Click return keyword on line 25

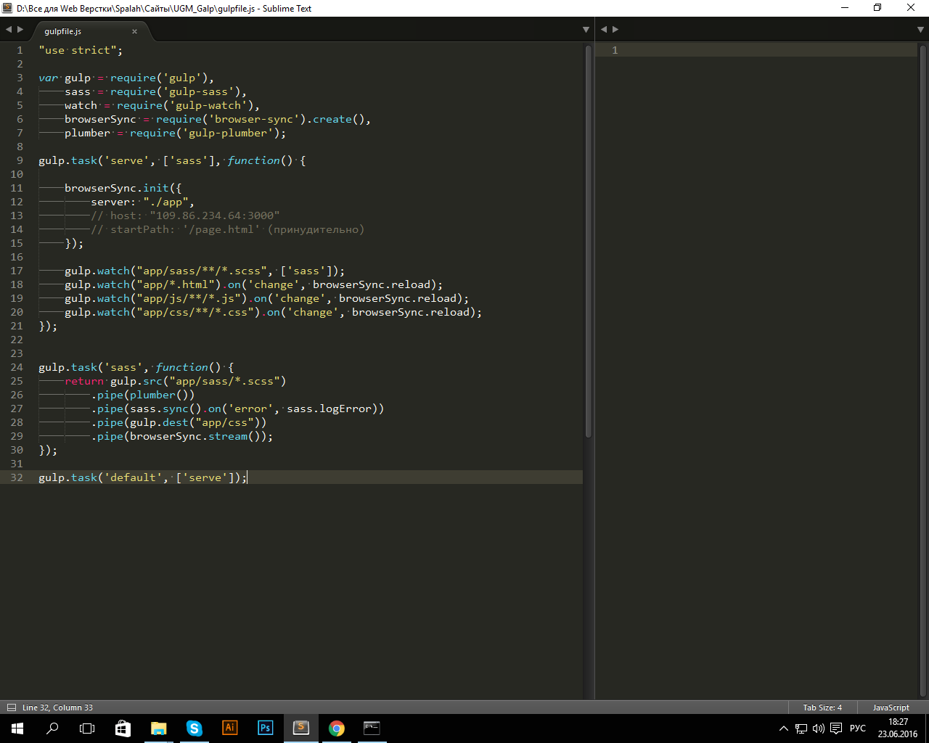pyautogui.click(x=84, y=381)
